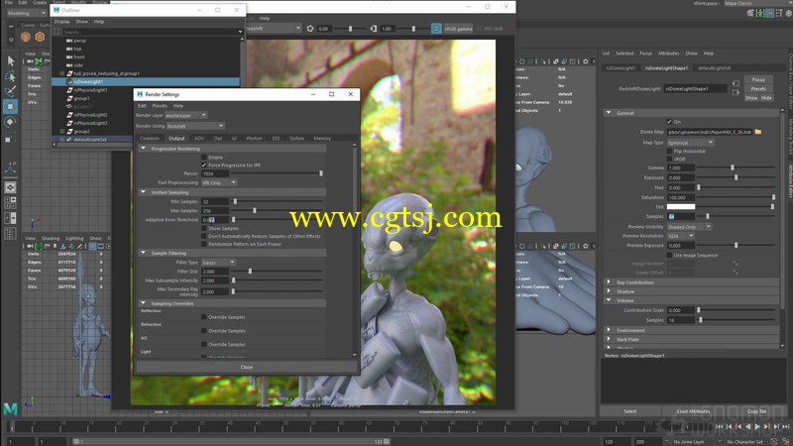Click the Maya logo icon bottom left
The image size is (793, 446).
10,408
